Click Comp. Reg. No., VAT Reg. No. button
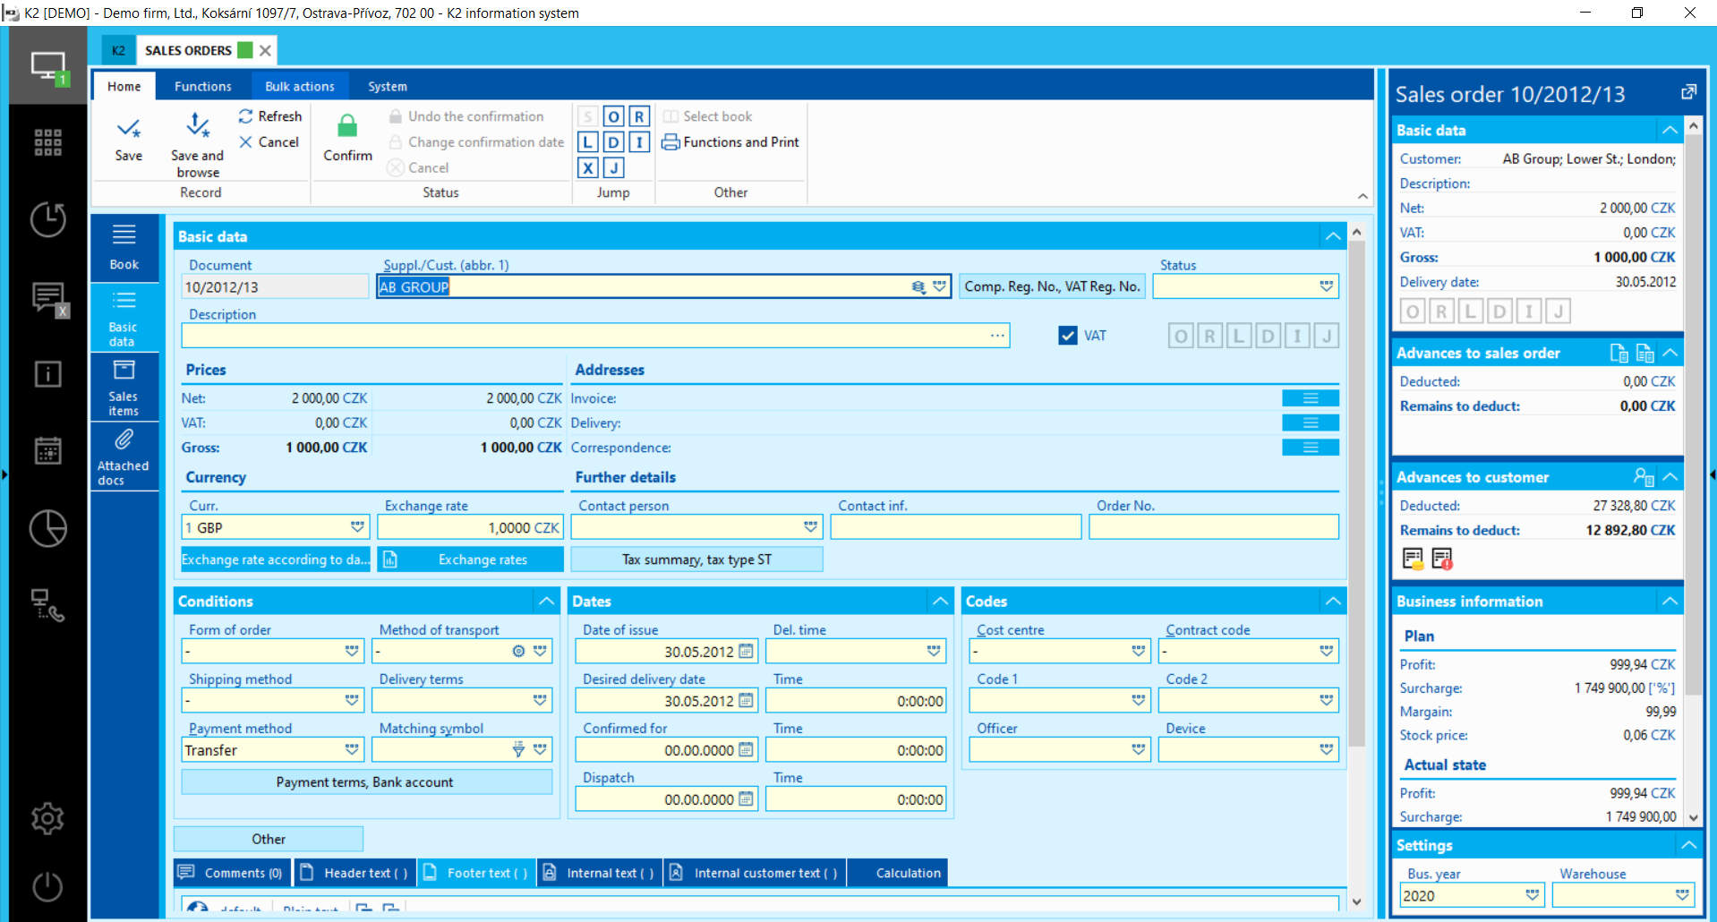Viewport: 1717px width, 922px height. [x=1052, y=286]
